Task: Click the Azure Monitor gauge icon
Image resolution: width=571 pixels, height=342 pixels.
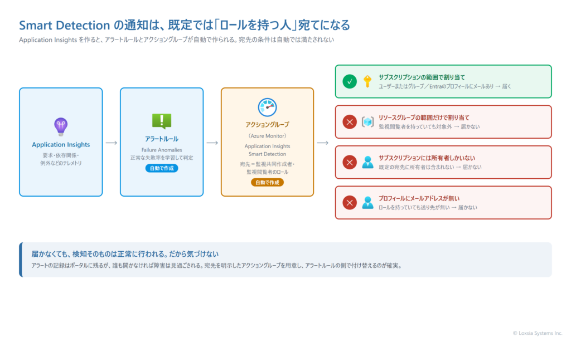Action: point(267,108)
